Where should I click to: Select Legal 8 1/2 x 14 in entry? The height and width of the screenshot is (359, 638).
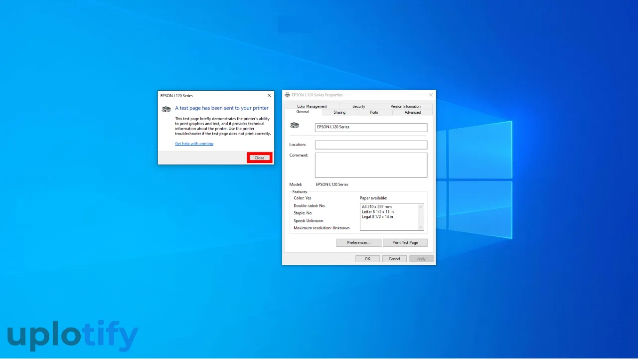[377, 216]
